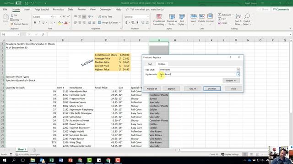Expand the Find what history dropdown
Image resolution: width=293 pixels, height=164 pixels.
point(238,70)
